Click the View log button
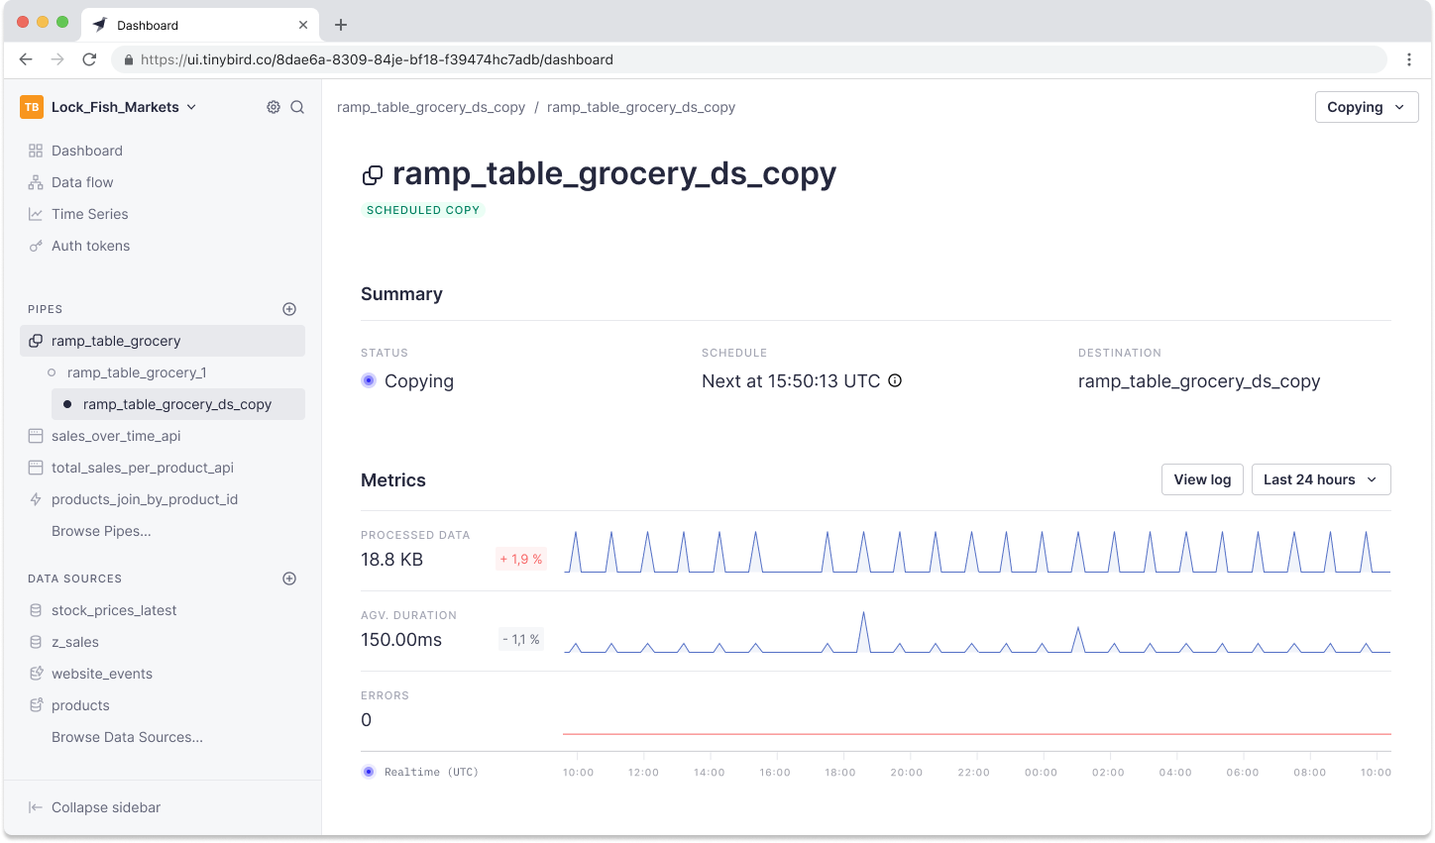The image size is (1435, 843). pyautogui.click(x=1201, y=479)
